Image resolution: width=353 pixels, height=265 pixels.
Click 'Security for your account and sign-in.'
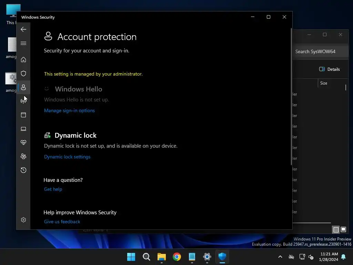click(87, 51)
